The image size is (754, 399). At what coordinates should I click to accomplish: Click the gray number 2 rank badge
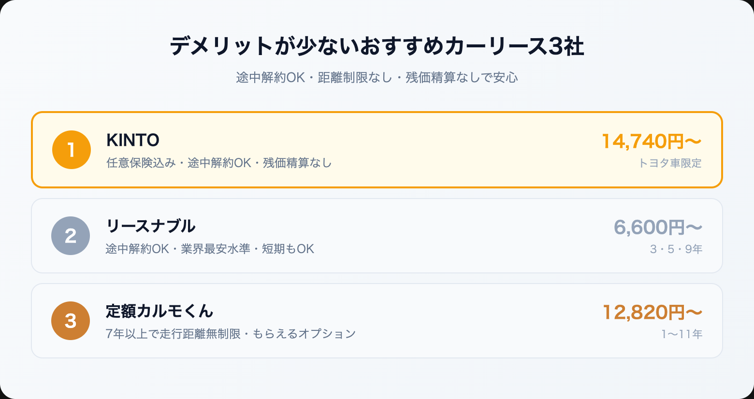[x=71, y=236]
